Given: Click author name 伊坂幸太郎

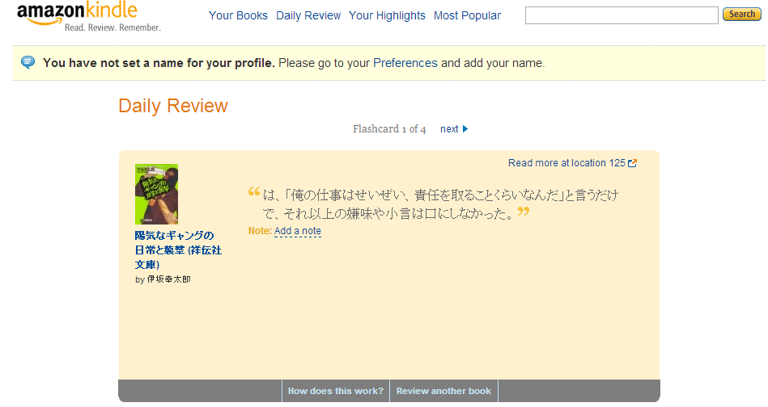Looking at the screenshot, I should [x=168, y=279].
